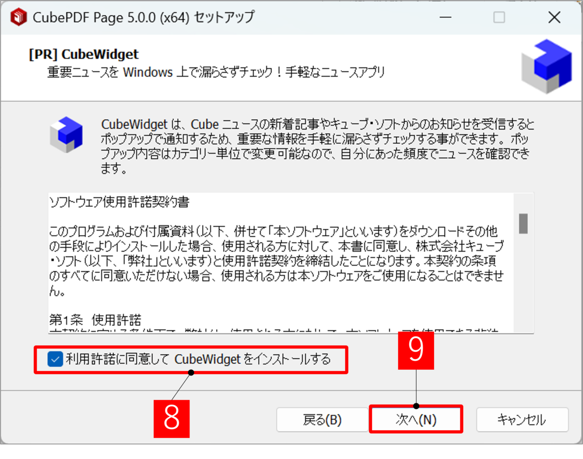Image resolution: width=583 pixels, height=459 pixels.
Task: Click the header subtitle 重要ニュースを Windows 上で…
Action: point(216,72)
